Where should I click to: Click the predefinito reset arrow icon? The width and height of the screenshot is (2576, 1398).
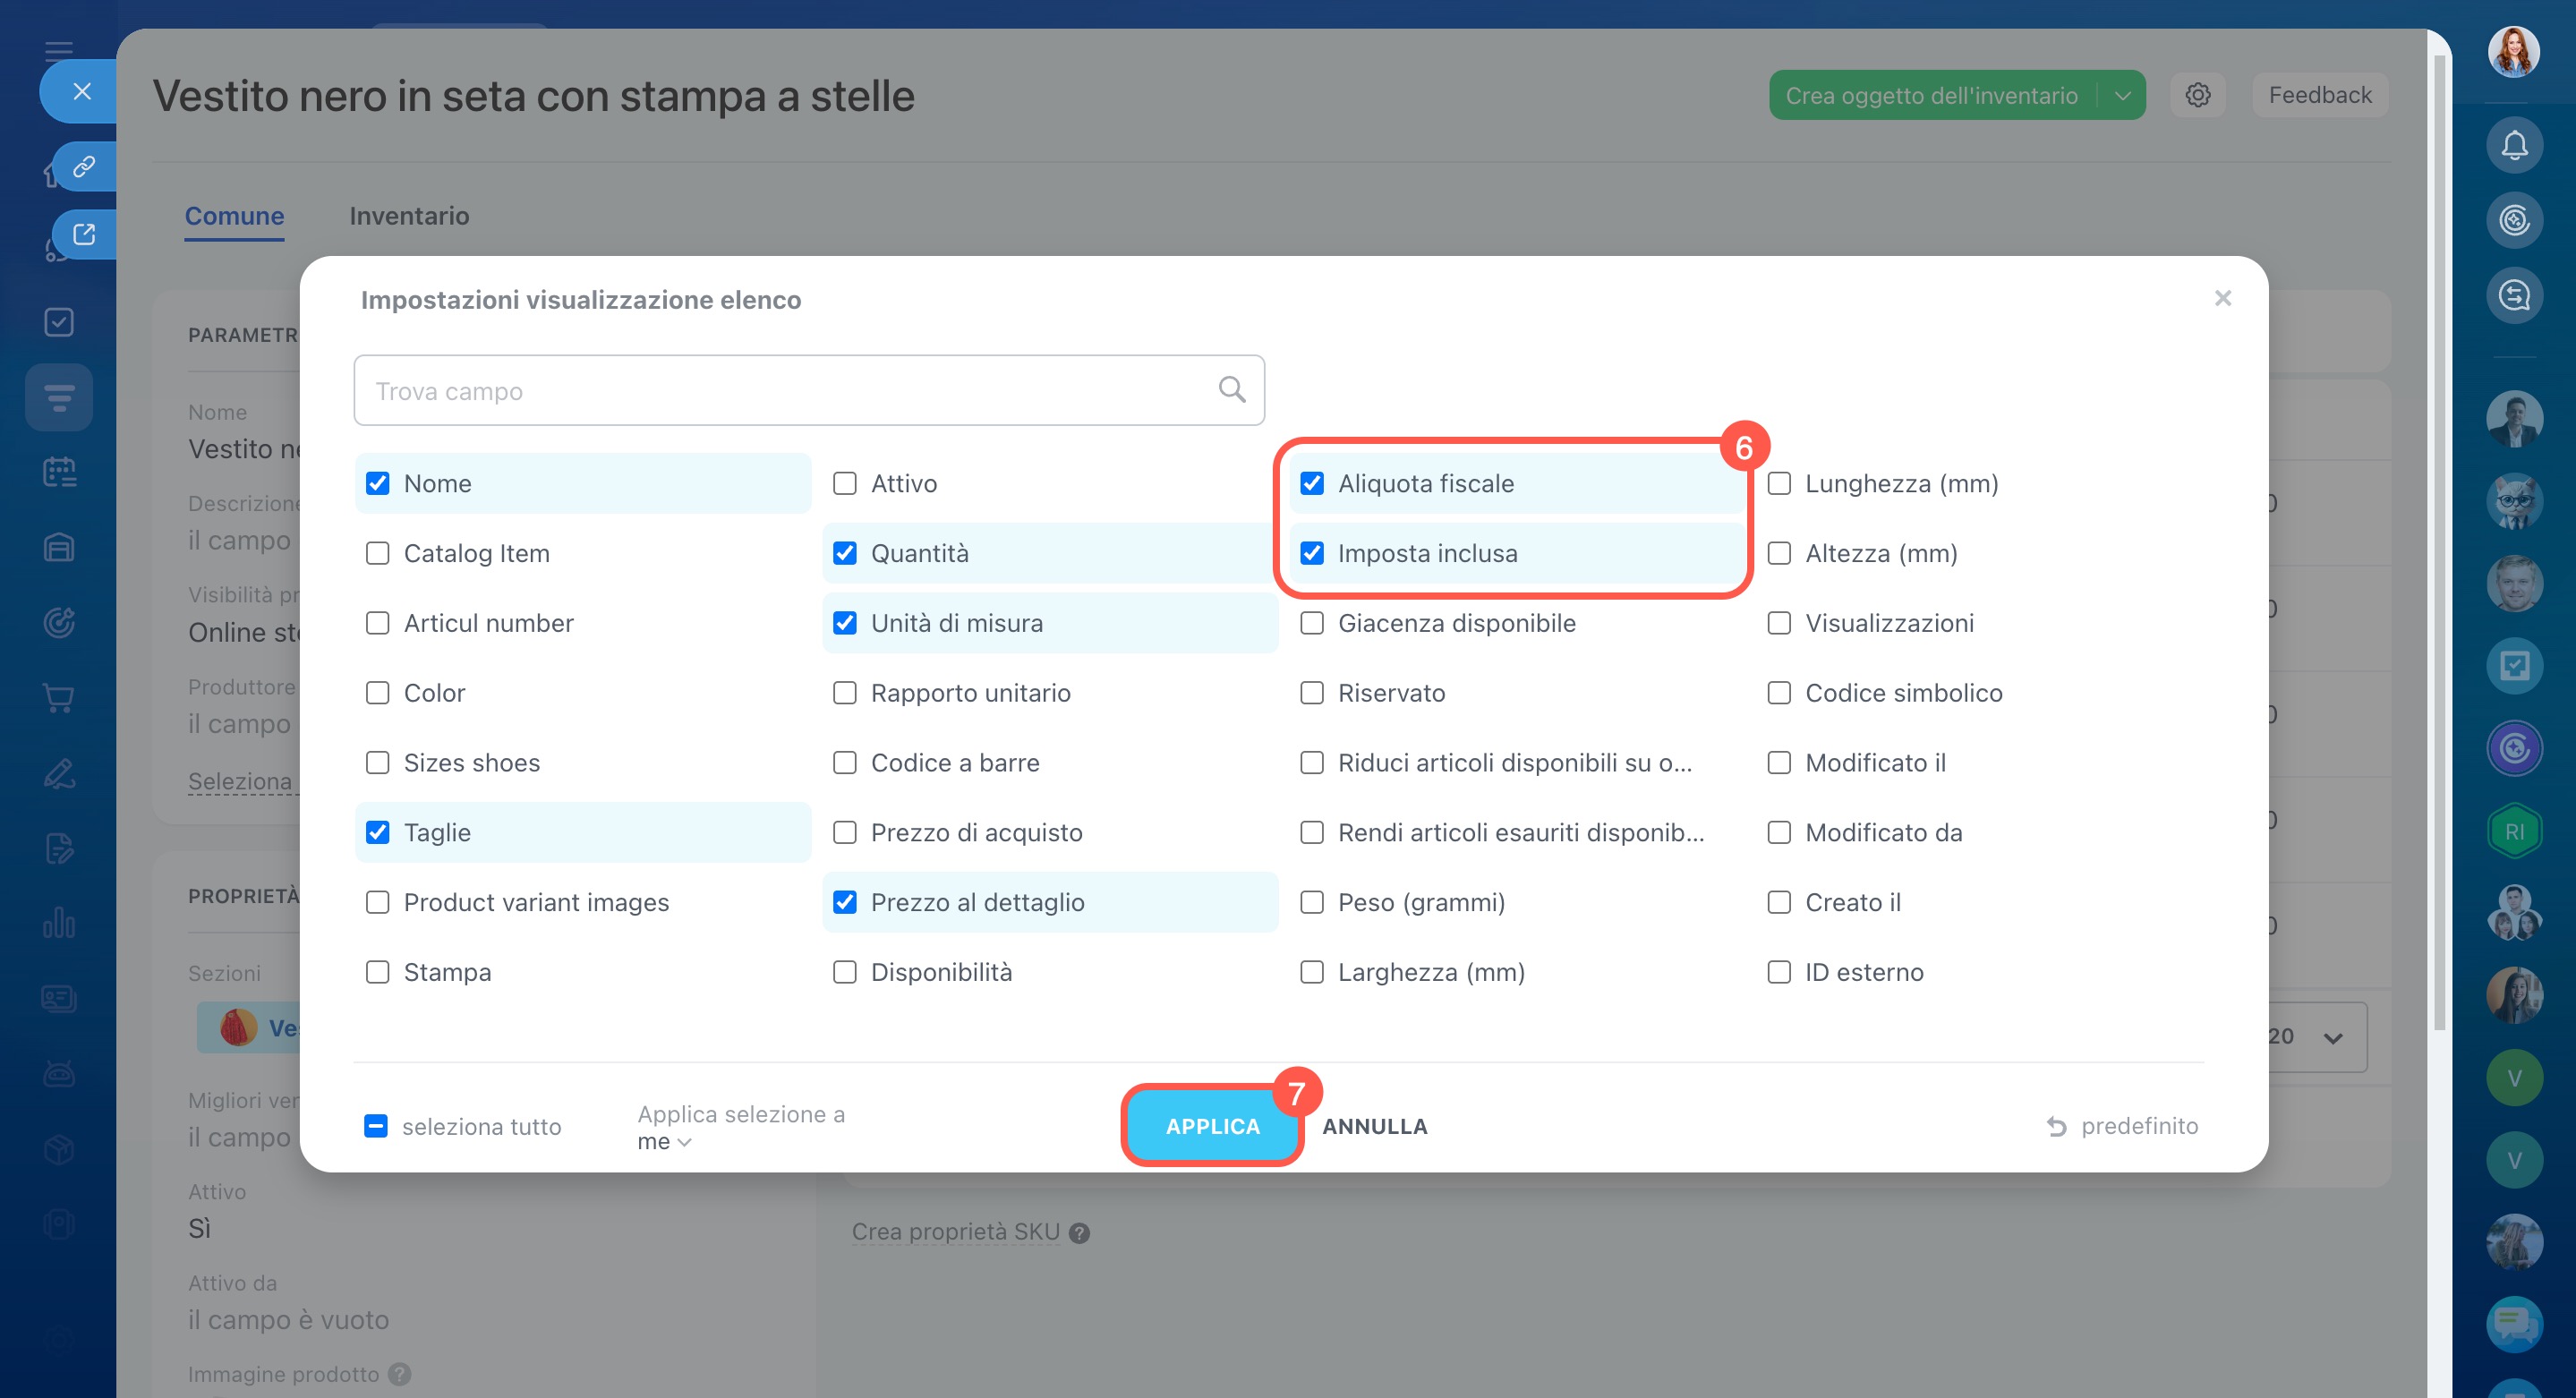click(x=2056, y=1127)
